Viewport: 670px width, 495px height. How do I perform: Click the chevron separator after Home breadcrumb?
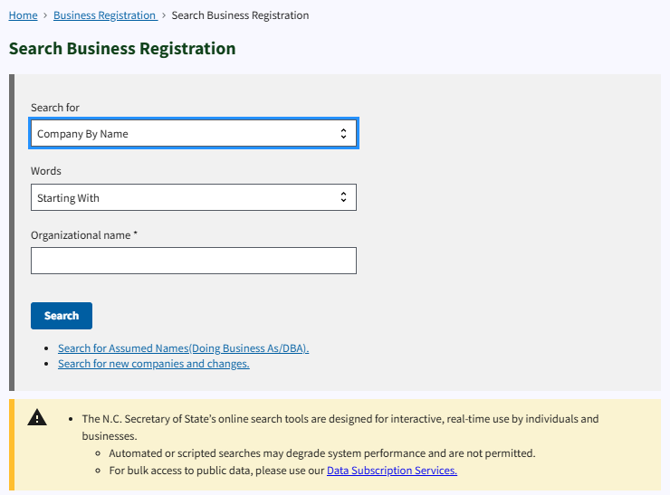point(45,15)
